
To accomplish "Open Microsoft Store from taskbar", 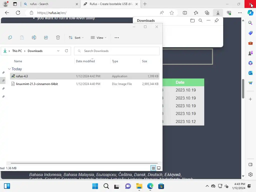I will point(161,186).
